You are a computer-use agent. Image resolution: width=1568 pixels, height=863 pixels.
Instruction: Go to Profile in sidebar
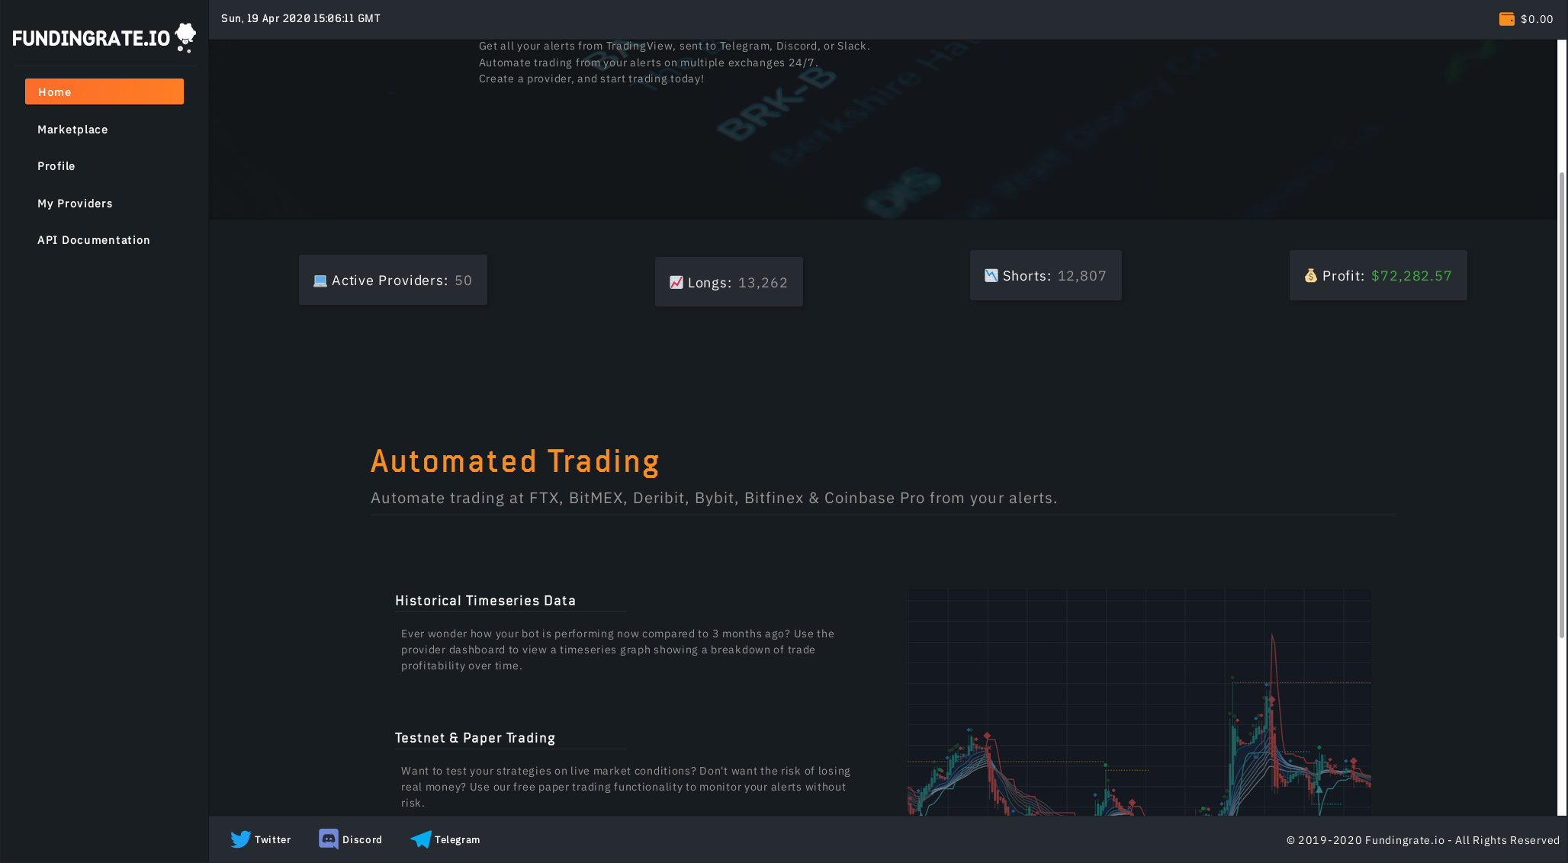(x=56, y=166)
